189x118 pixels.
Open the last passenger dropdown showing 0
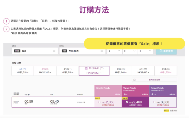146,51
